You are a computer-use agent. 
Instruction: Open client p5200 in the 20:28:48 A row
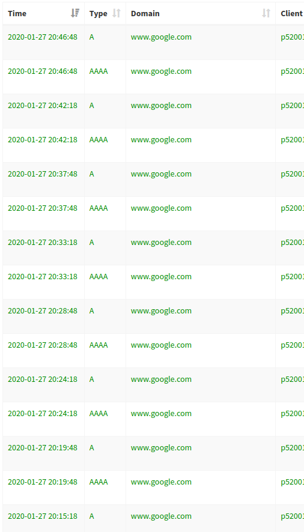coord(292,311)
